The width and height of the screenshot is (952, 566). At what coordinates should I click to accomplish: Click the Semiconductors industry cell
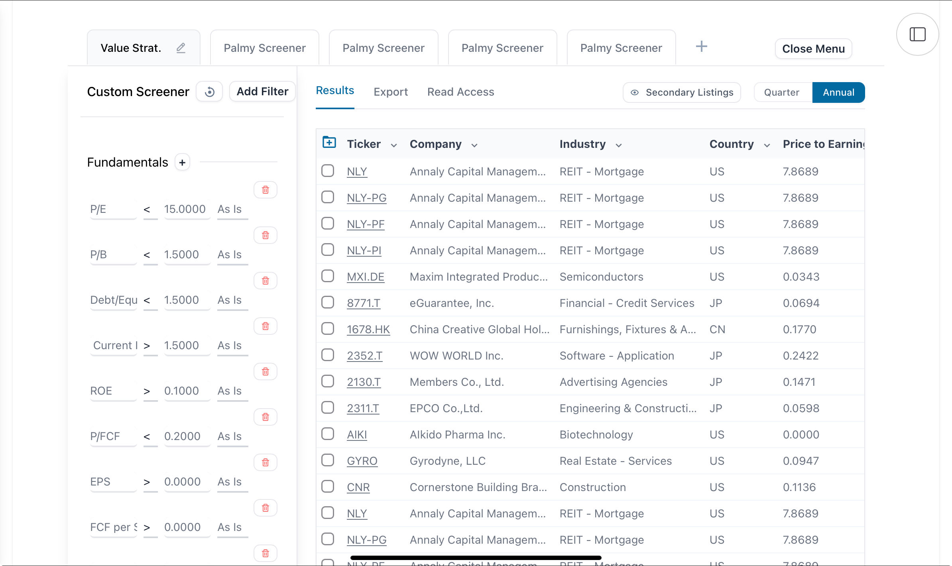tap(601, 277)
